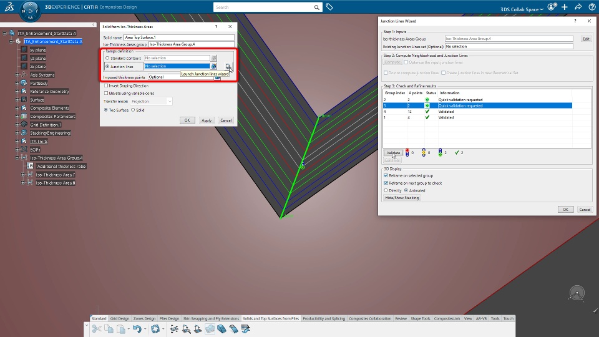Open the Transfer mode Projection dropdown

(x=152, y=101)
